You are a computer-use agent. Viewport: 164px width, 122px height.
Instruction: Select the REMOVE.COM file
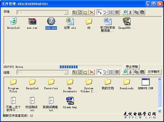(146, 84)
